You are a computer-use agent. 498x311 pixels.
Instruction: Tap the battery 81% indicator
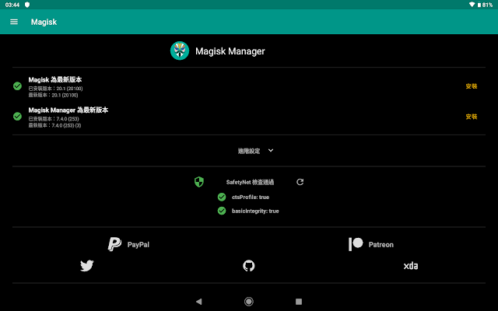485,5
